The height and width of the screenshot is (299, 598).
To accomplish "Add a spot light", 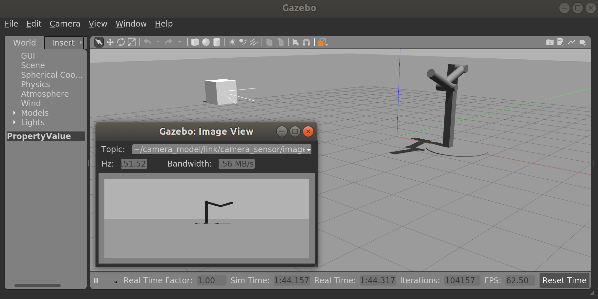I will tap(243, 42).
